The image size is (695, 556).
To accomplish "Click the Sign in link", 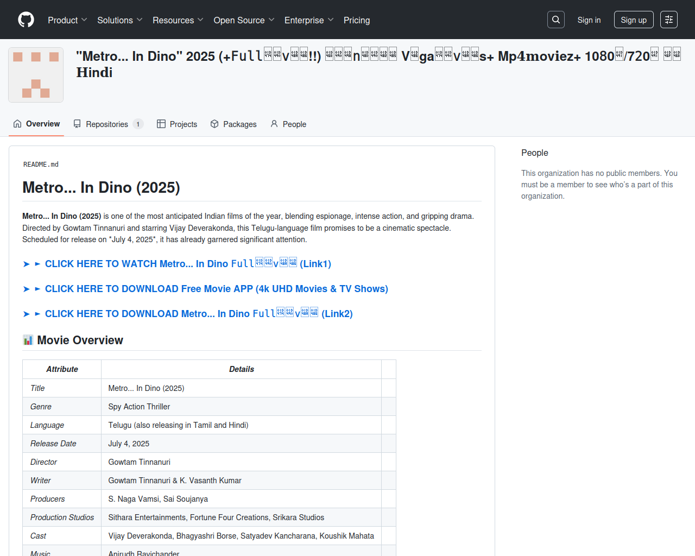I will [x=589, y=20].
